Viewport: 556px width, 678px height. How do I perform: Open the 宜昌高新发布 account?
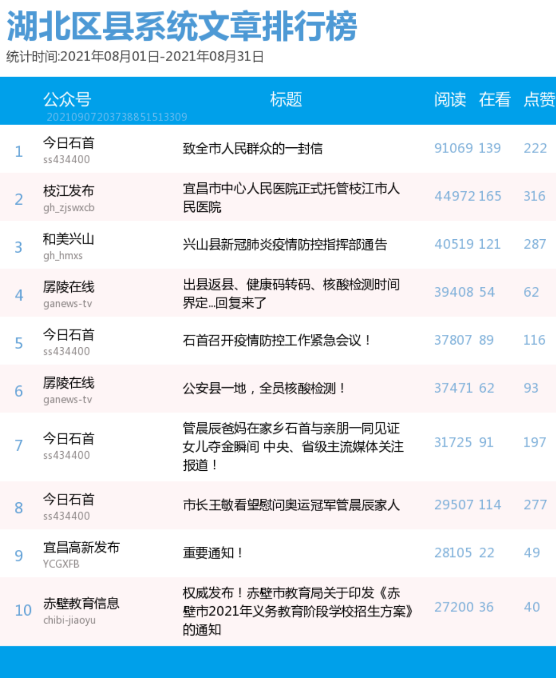(81, 547)
